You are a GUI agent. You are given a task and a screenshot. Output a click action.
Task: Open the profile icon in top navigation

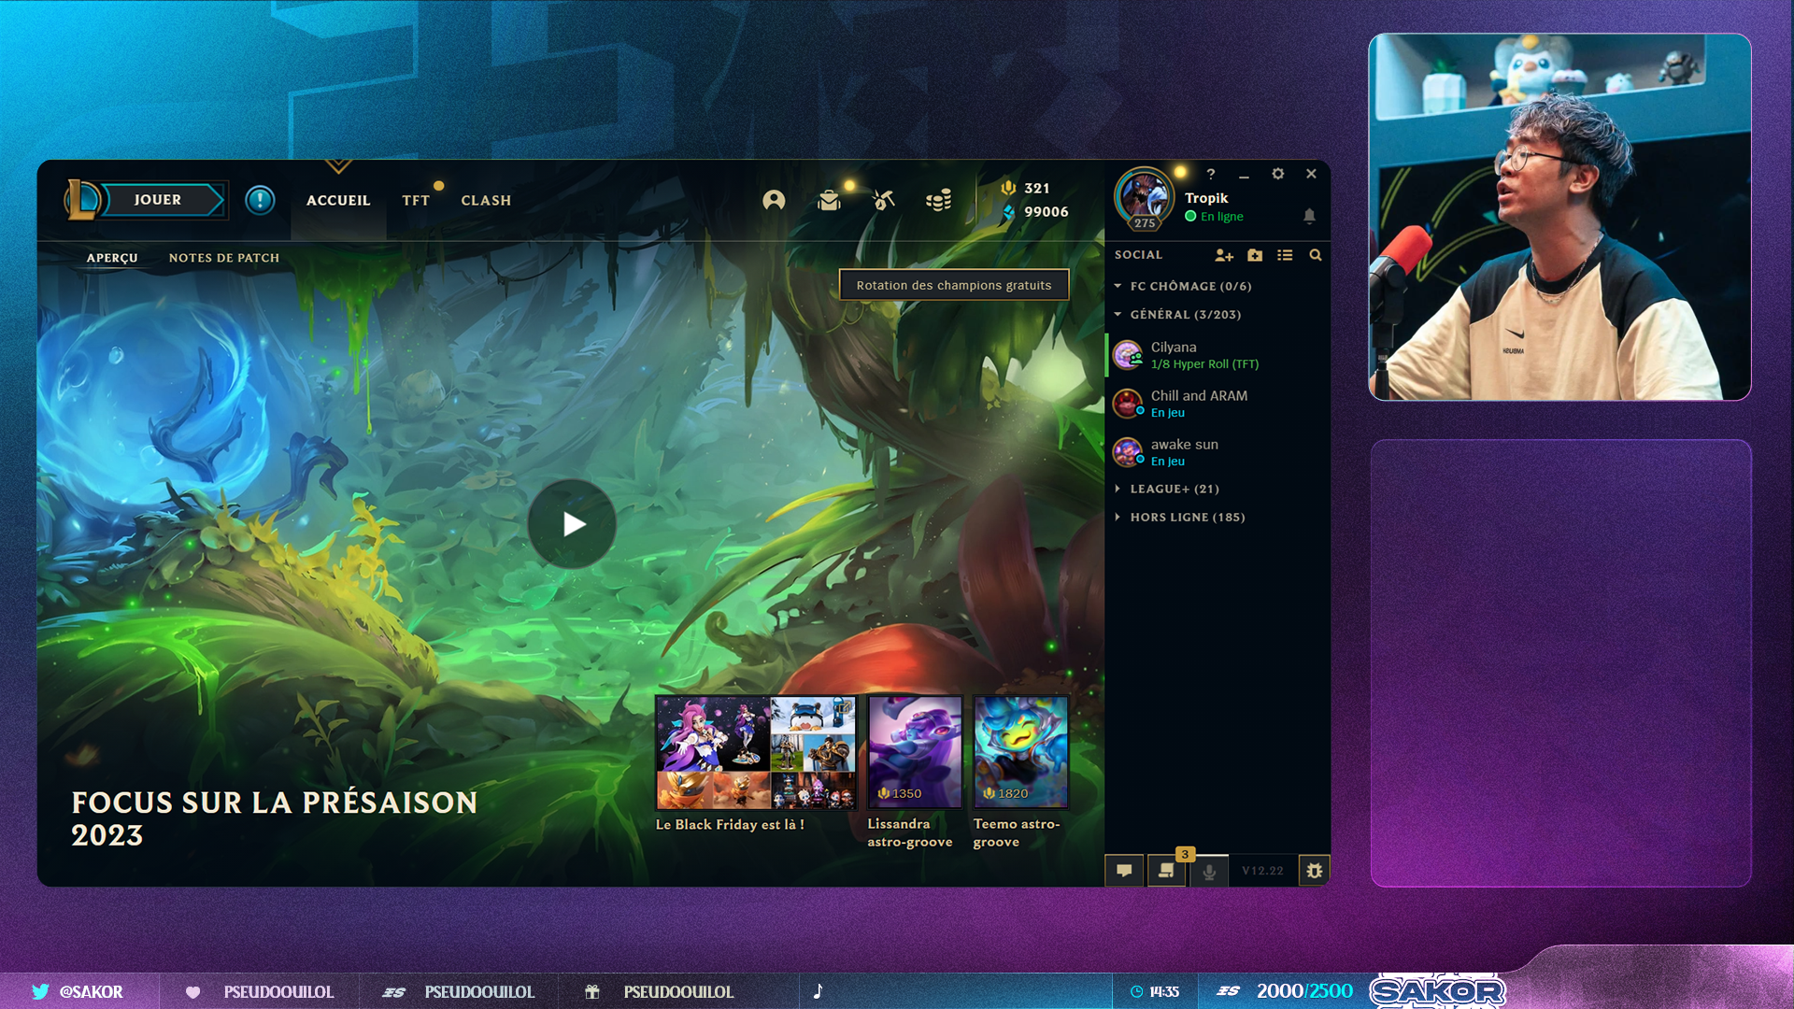[774, 200]
